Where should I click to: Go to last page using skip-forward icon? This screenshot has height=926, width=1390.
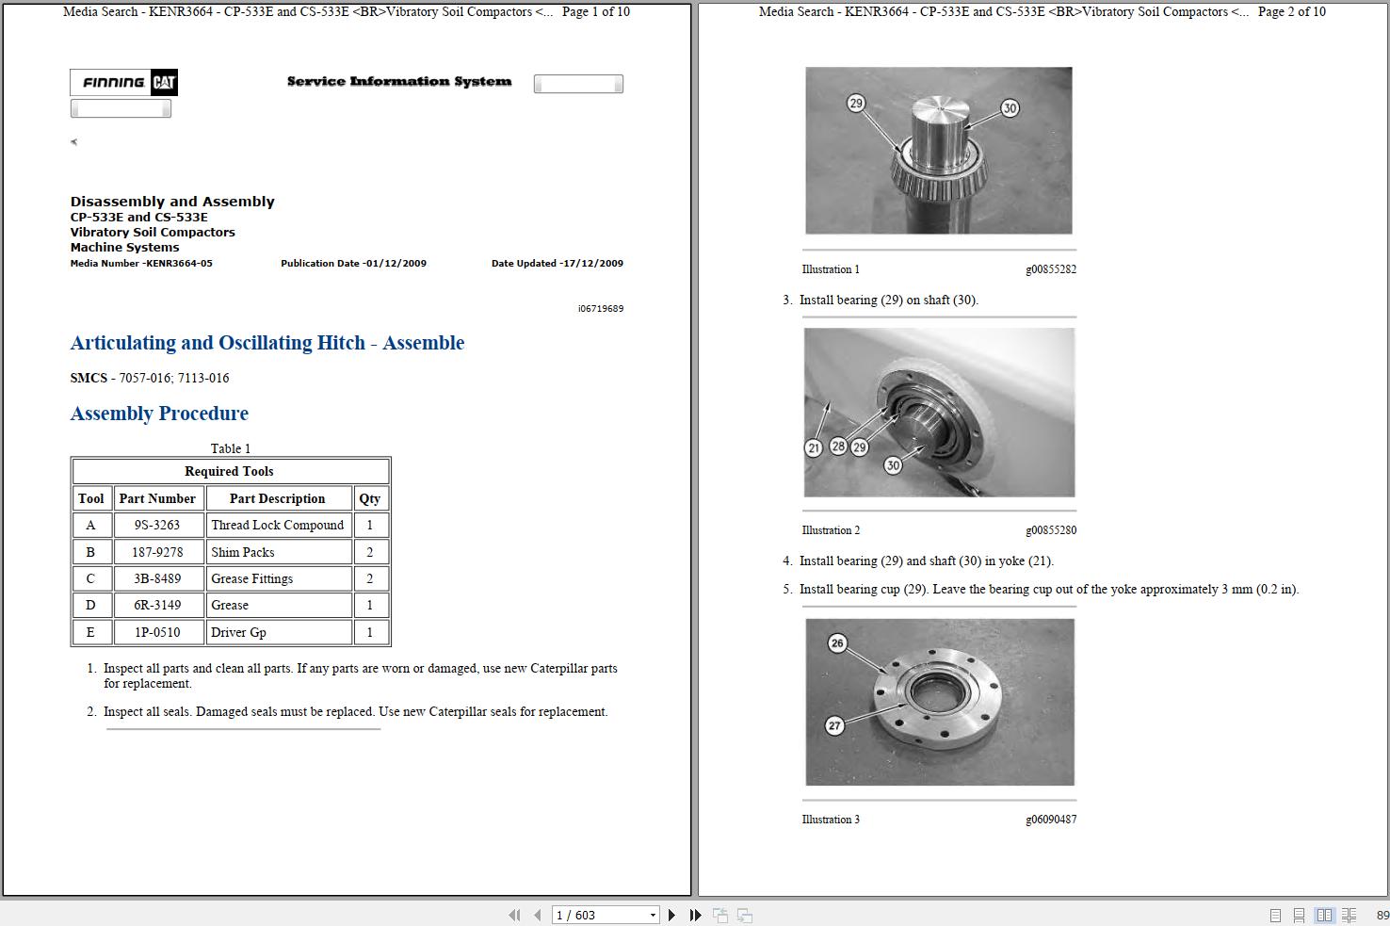694,915
